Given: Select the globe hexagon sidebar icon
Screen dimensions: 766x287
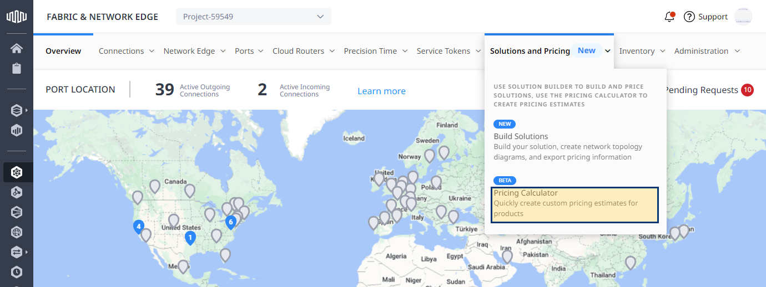Looking at the screenshot, I should [x=17, y=232].
